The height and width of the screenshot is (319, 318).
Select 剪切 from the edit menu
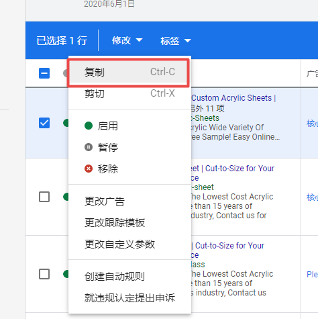pyautogui.click(x=129, y=93)
